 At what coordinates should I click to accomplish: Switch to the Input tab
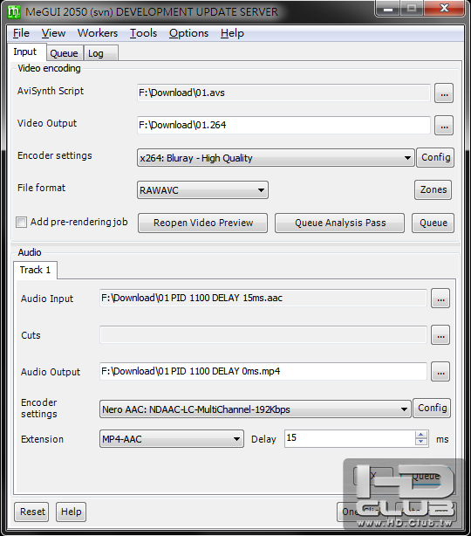25,52
